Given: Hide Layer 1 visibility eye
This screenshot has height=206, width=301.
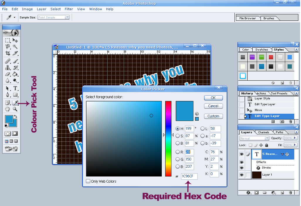Looking at the screenshot, I should [242, 175].
